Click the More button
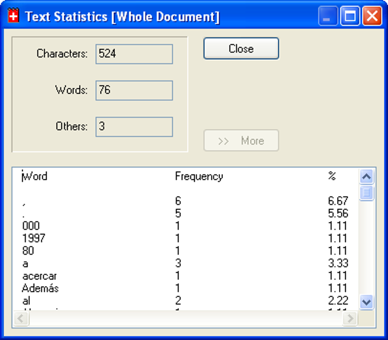Image resolution: width=388 pixels, height=340 pixels. (x=241, y=140)
